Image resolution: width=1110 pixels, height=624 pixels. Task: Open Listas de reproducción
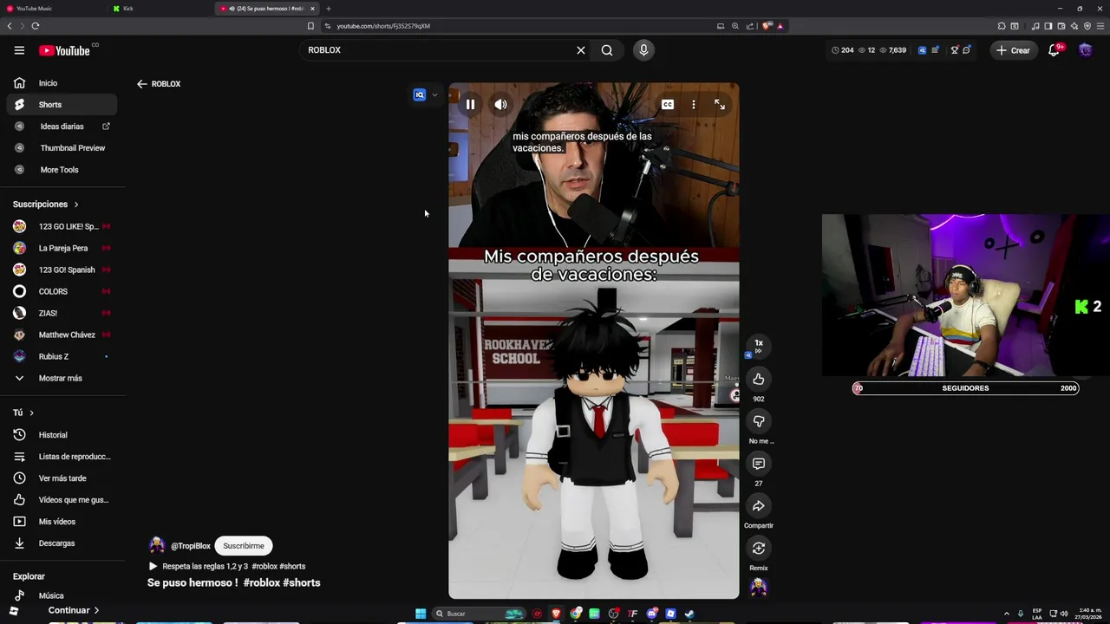[x=62, y=457]
